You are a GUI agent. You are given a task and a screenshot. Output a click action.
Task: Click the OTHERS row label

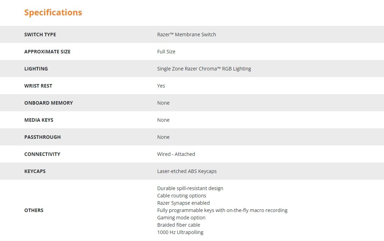click(x=34, y=210)
